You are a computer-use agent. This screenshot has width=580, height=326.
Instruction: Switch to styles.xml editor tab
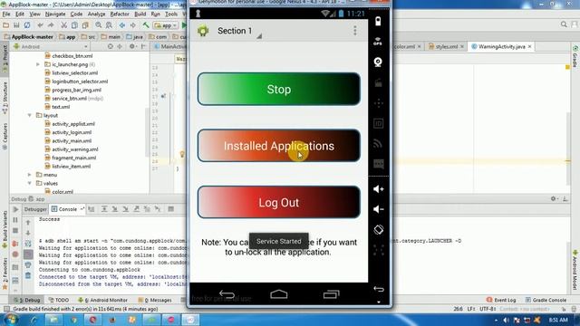coord(446,46)
